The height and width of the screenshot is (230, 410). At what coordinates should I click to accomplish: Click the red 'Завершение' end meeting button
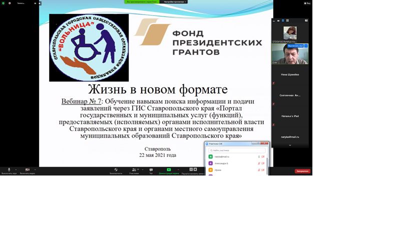click(x=302, y=171)
